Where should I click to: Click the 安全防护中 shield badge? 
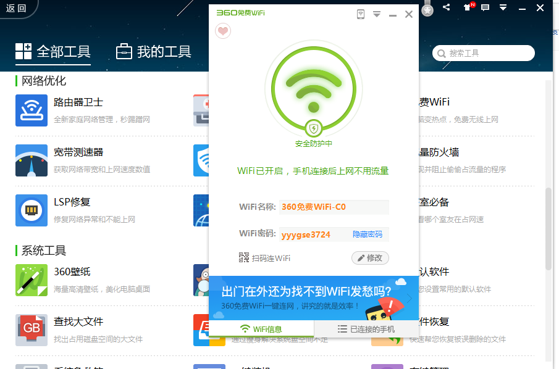coord(313,128)
